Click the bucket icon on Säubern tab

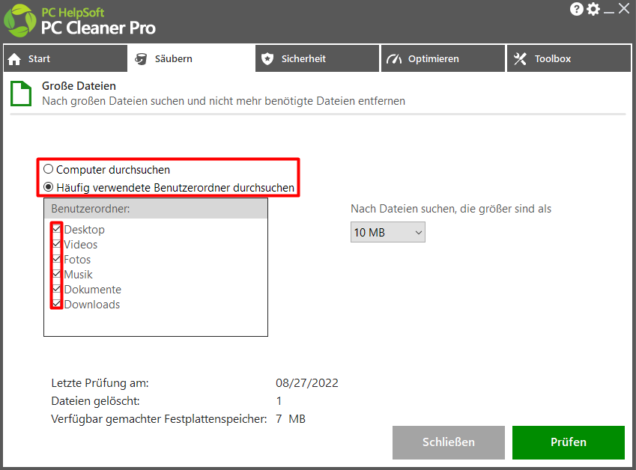pyautogui.click(x=141, y=59)
